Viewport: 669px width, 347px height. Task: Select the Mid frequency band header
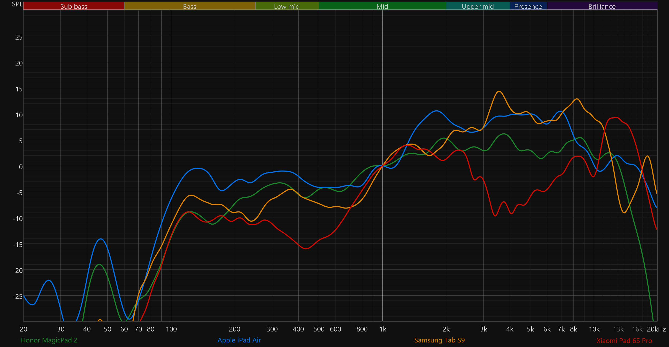(x=382, y=6)
